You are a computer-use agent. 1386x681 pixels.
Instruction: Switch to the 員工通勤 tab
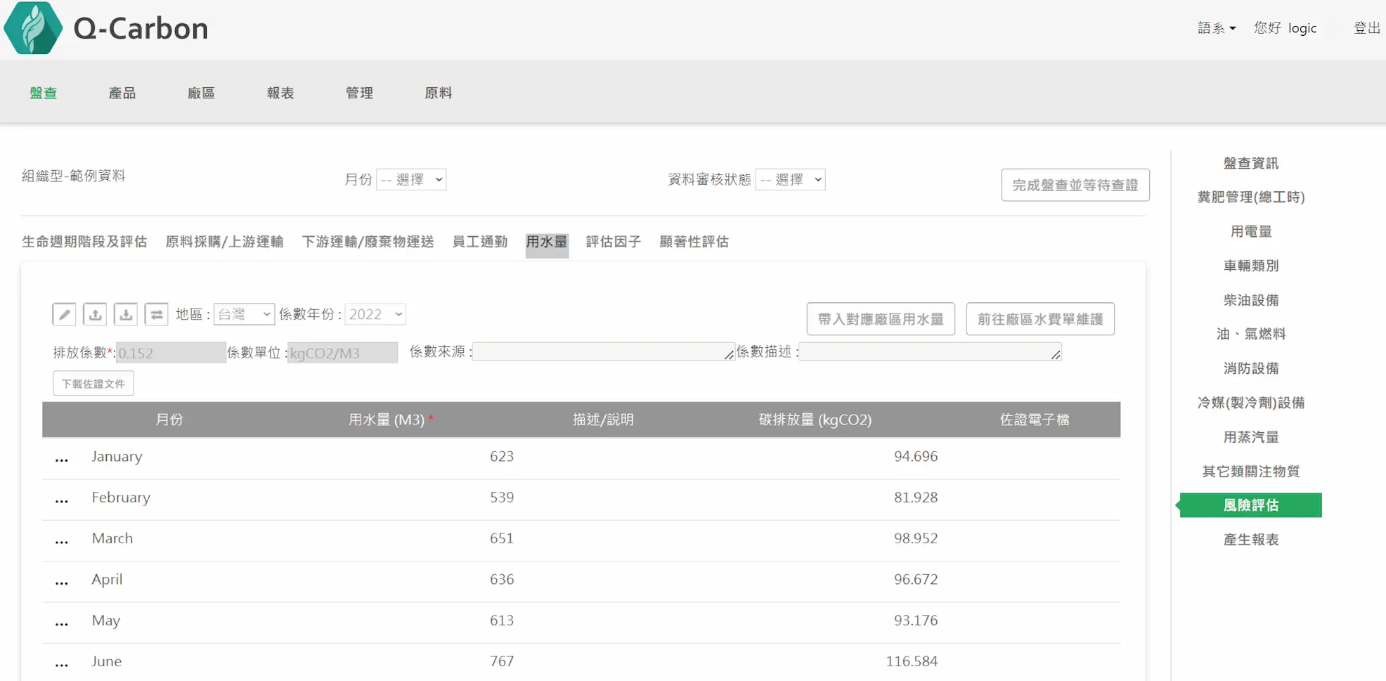479,242
